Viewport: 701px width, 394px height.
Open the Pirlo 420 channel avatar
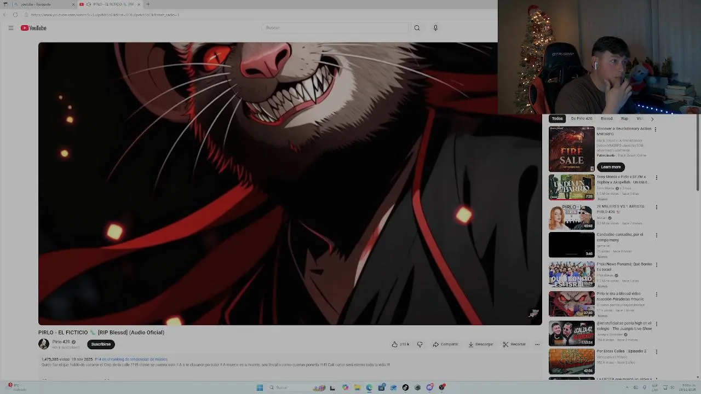click(43, 344)
